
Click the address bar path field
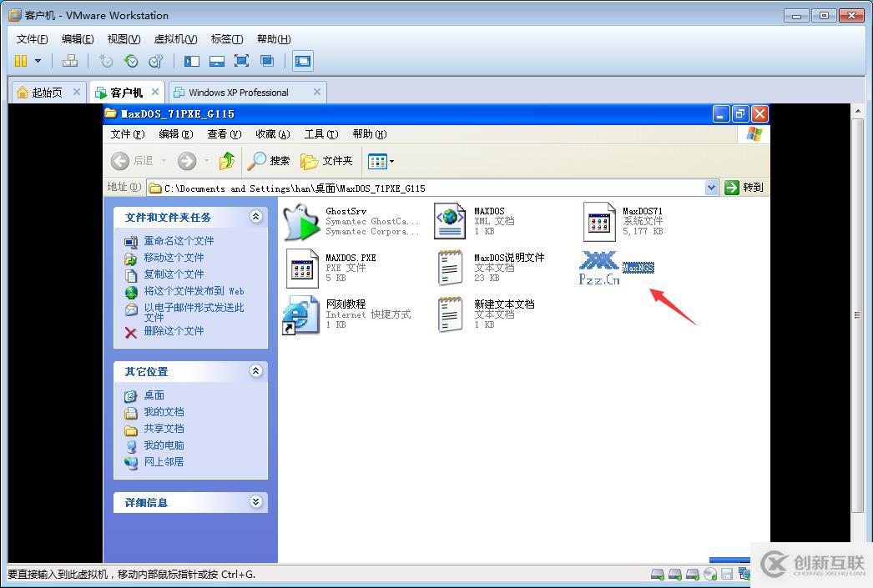426,188
